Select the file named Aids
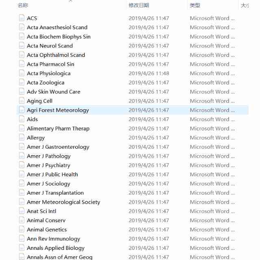Image resolution: width=260 pixels, height=260 pixels. point(32,119)
